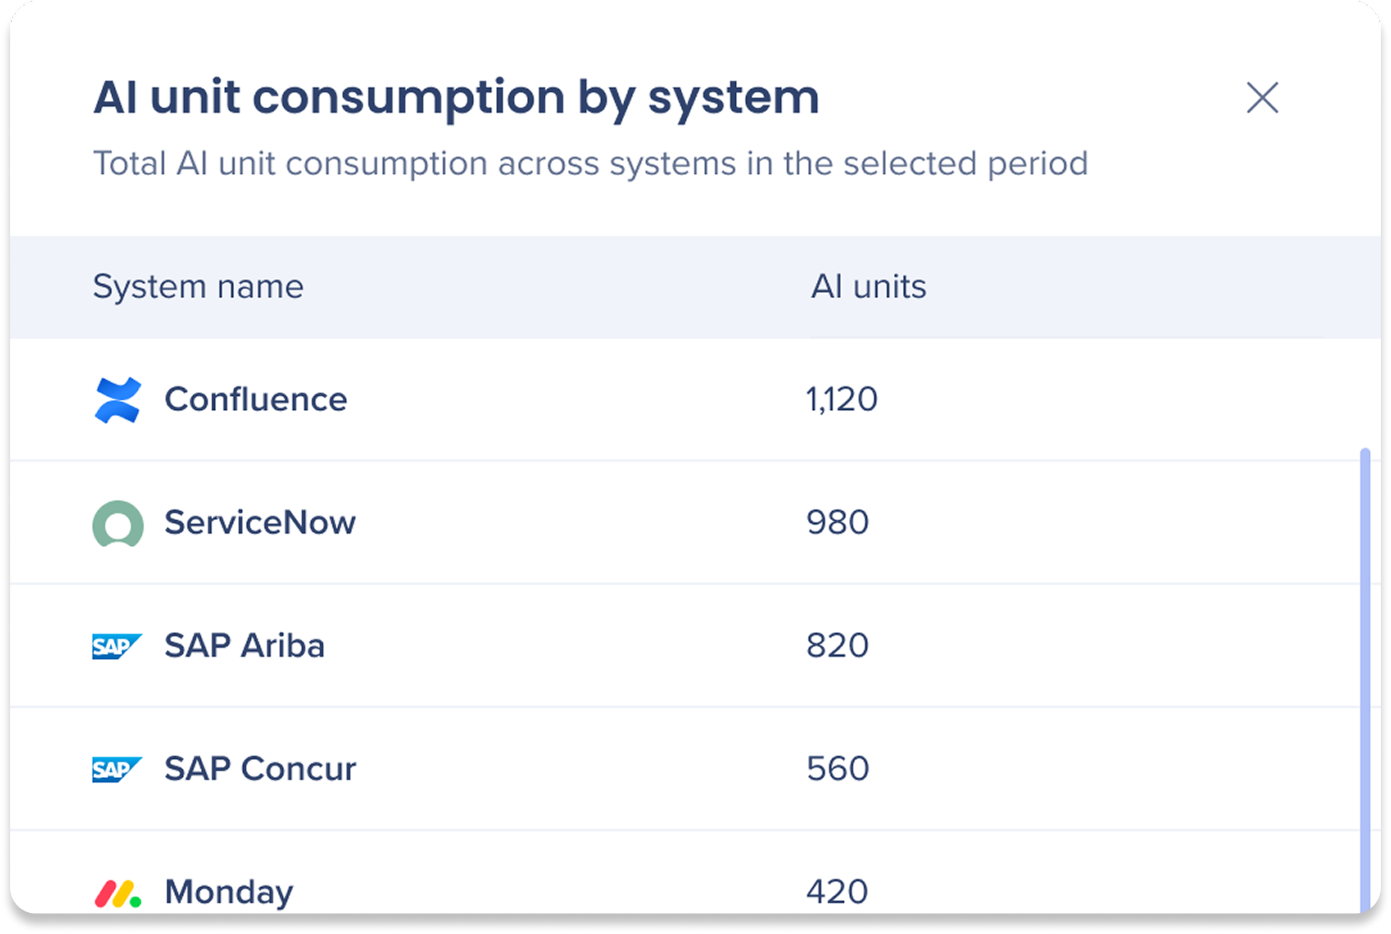This screenshot has height=934, width=1391.
Task: Select the ServiceNow system name
Action: click(x=260, y=522)
